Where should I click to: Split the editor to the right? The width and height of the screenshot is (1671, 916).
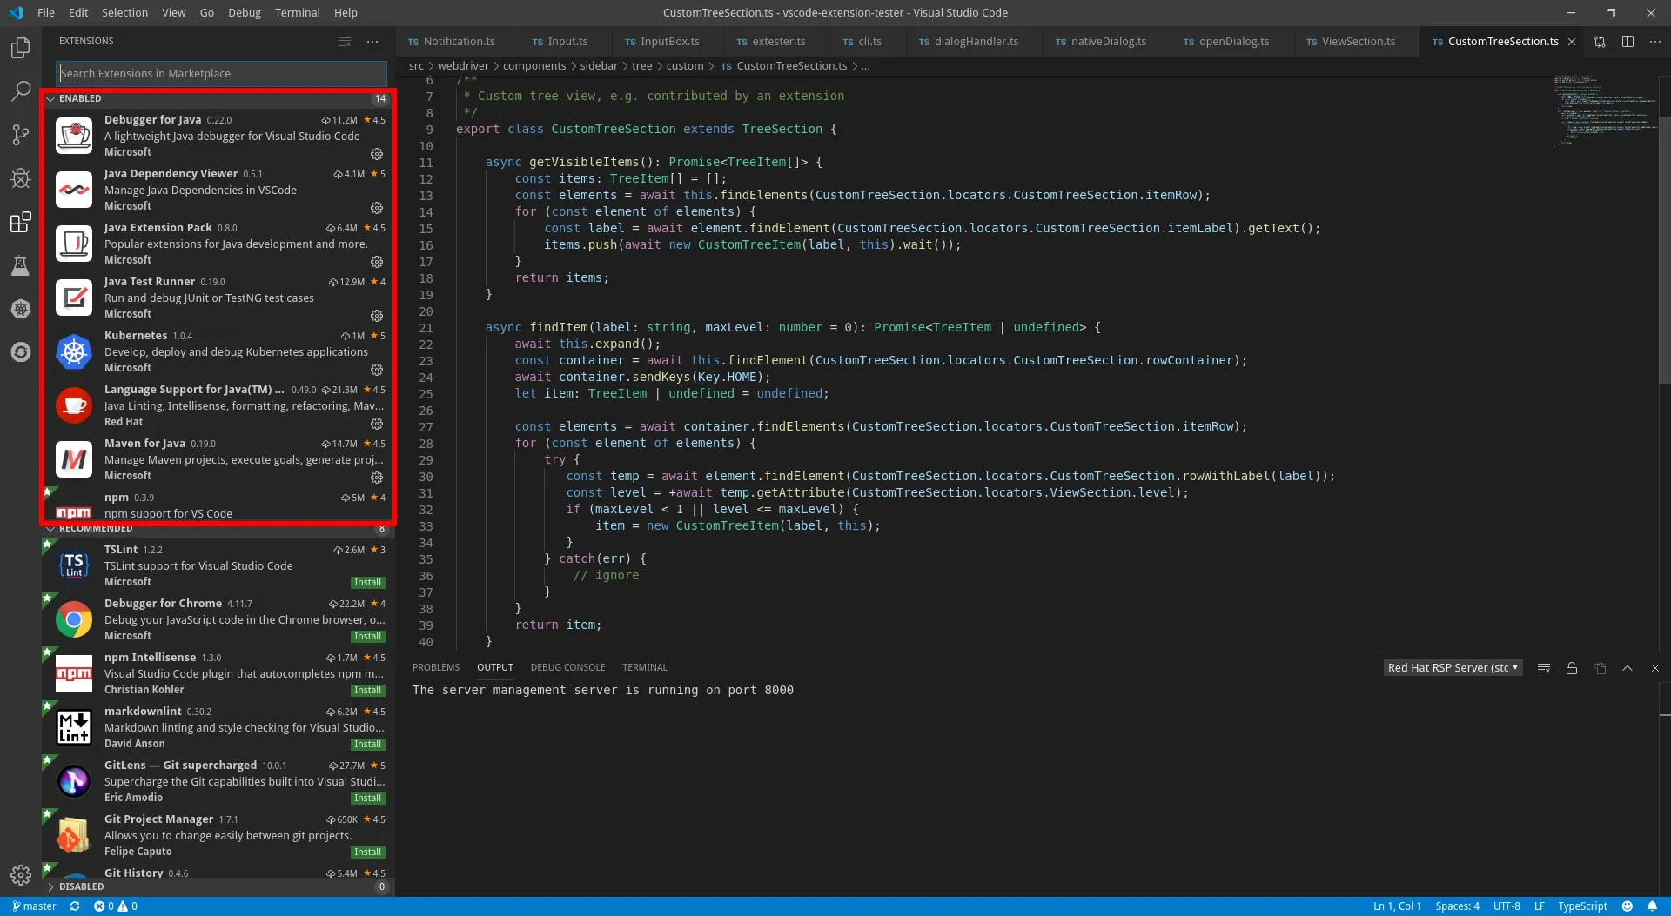pos(1627,42)
